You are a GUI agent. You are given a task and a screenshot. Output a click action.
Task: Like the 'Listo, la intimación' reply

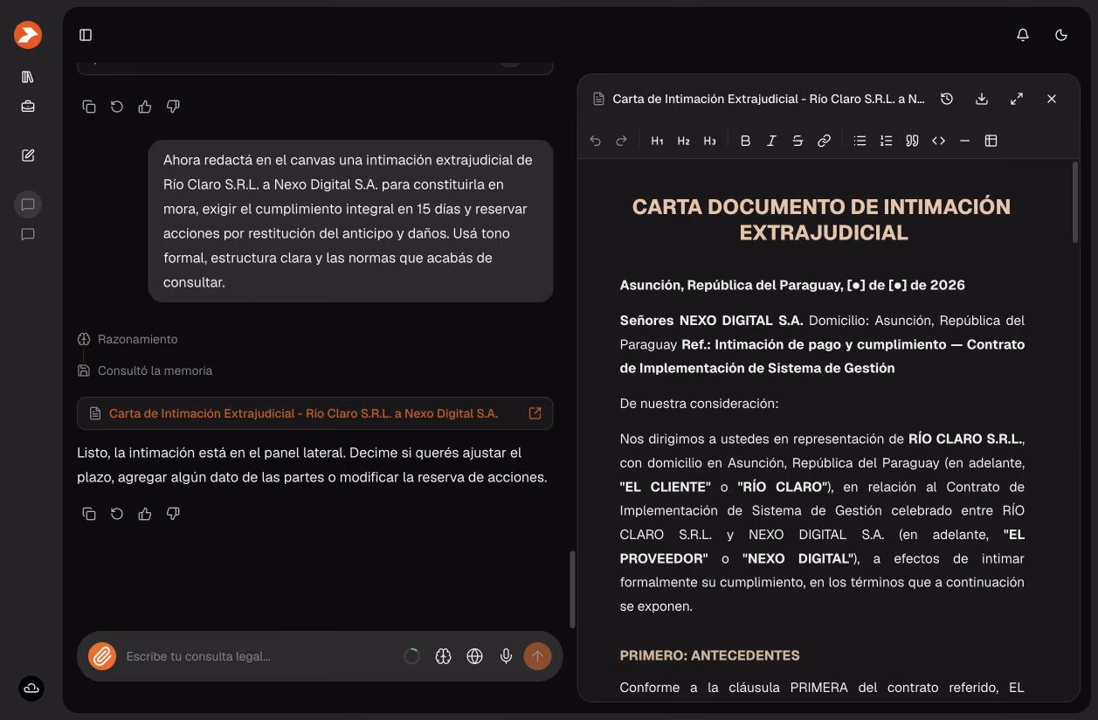(x=145, y=514)
